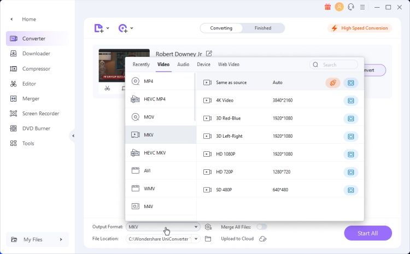
Task: Edit settings icon for HD 1080P
Action: tap(350, 154)
